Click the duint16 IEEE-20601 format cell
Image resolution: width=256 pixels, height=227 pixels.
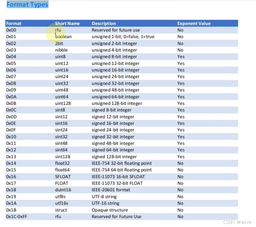click(x=110, y=190)
